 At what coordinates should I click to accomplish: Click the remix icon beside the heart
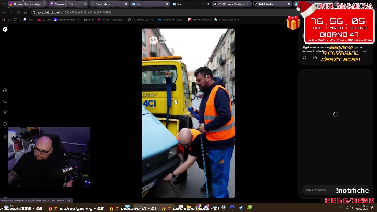pos(315,58)
